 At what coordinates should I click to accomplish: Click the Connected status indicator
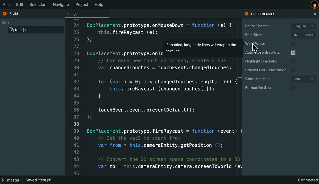308,180
